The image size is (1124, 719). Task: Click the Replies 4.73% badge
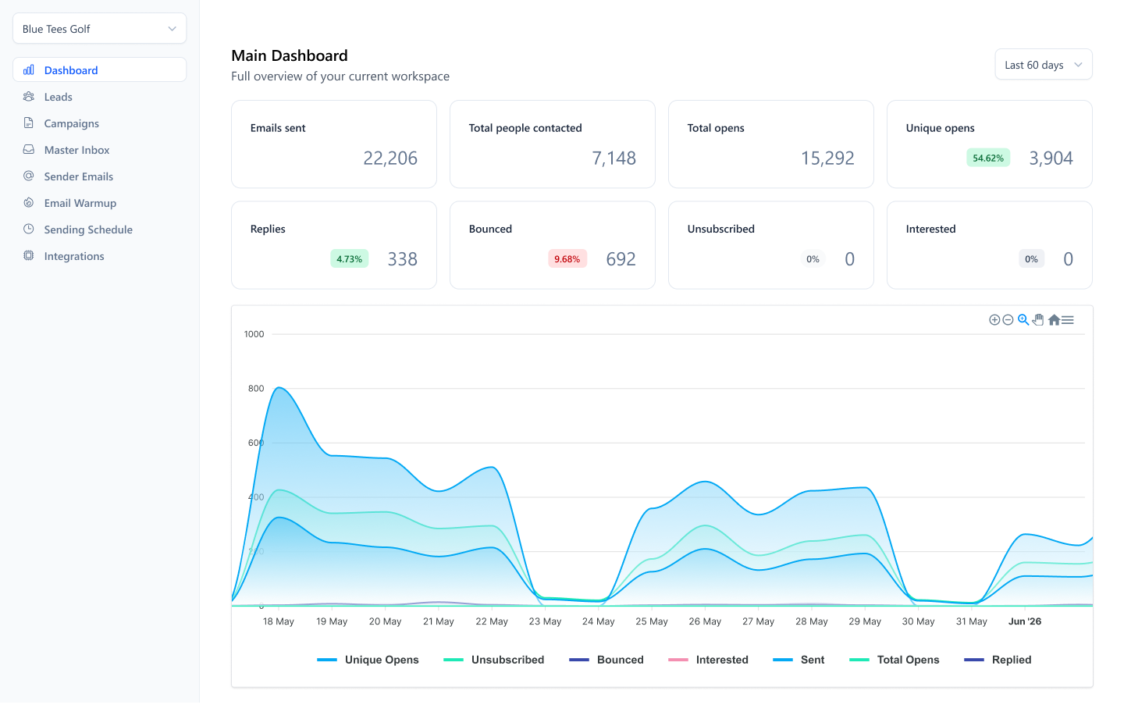(x=349, y=259)
